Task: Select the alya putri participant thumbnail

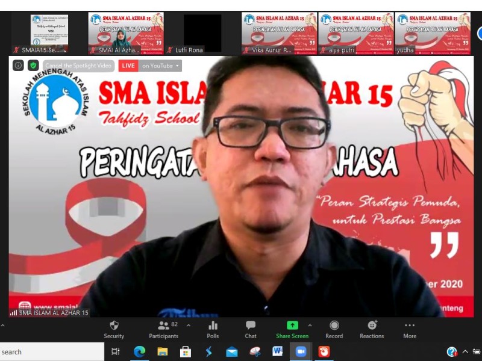Action: (356, 34)
